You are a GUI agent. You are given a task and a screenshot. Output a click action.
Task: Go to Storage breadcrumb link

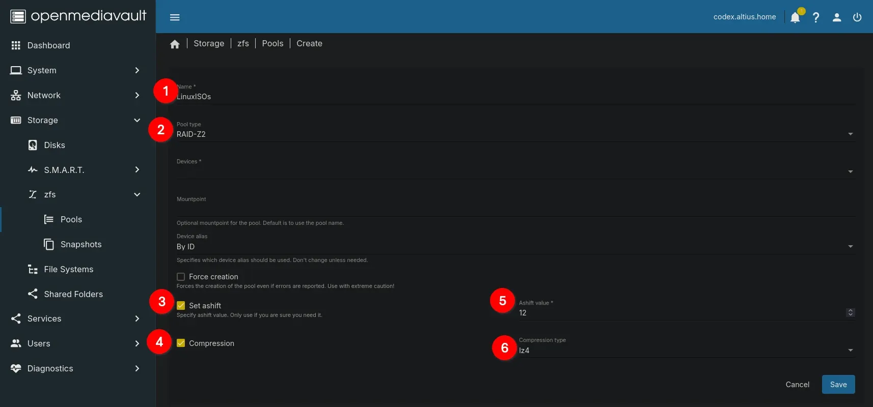coord(209,44)
